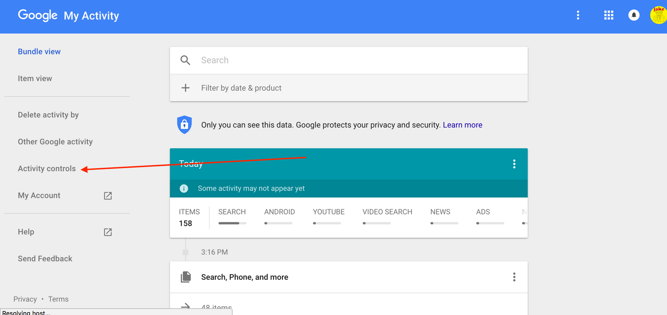Focus the Search activity field
Image resolution: width=667 pixels, height=315 pixels.
coord(349,60)
